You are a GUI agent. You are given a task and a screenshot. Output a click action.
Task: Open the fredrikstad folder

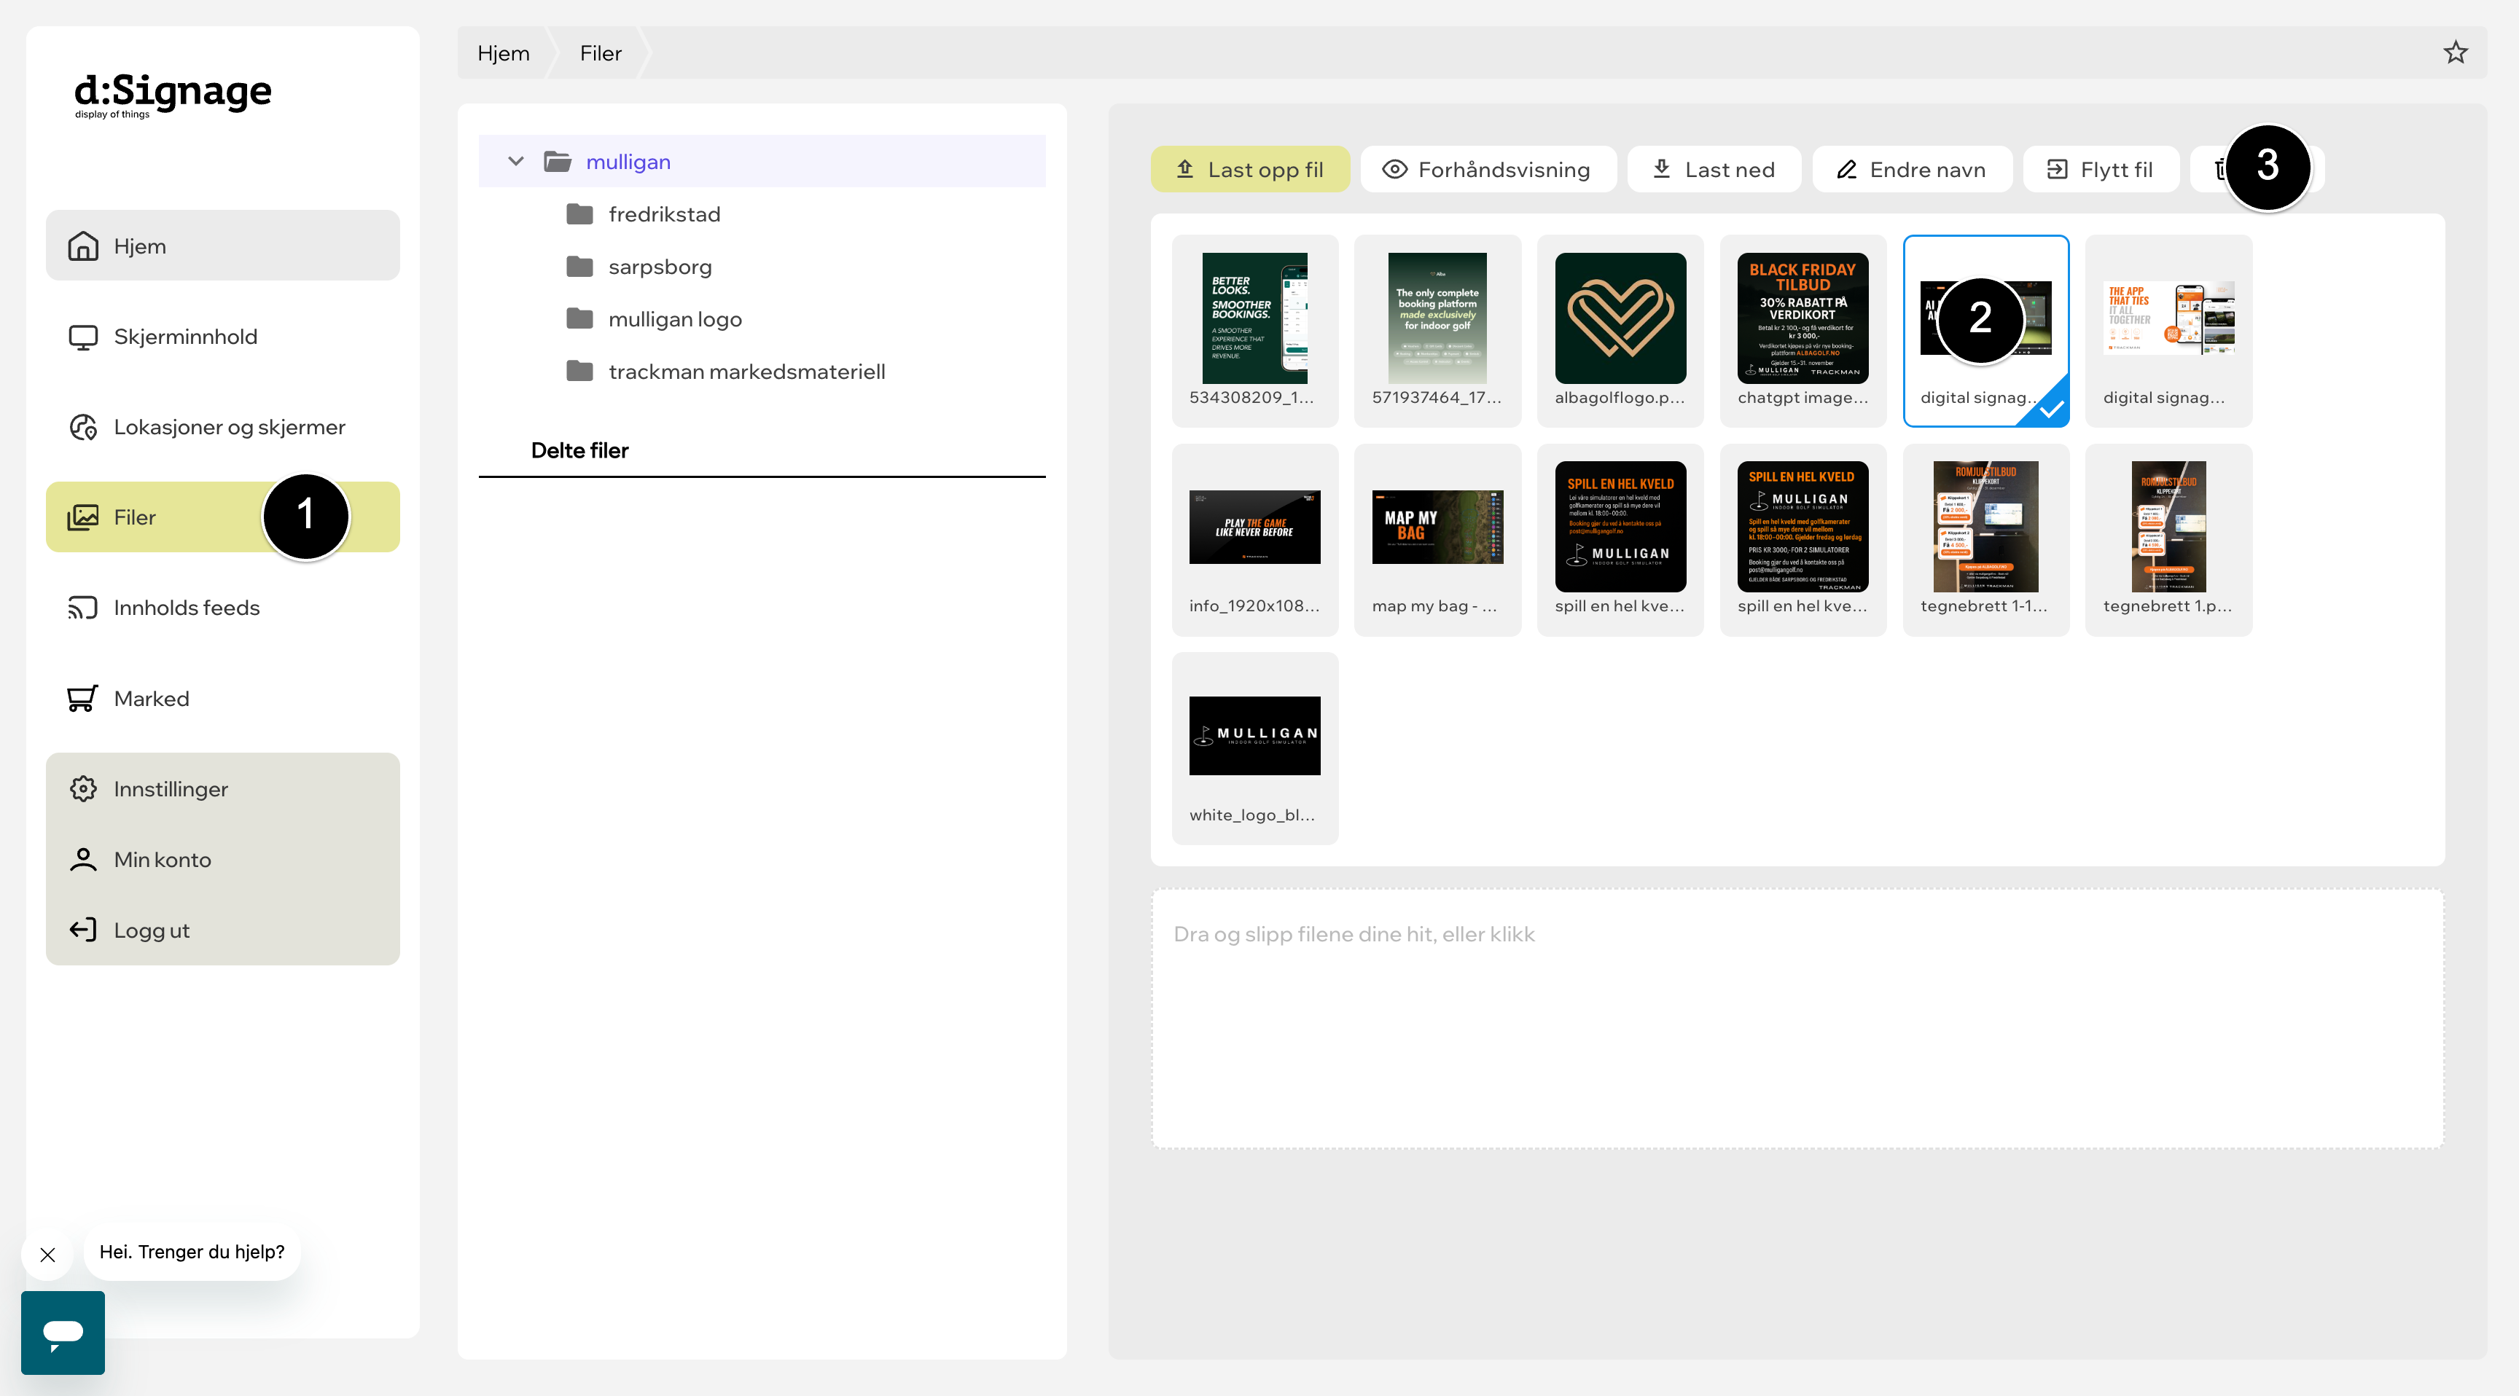[664, 214]
